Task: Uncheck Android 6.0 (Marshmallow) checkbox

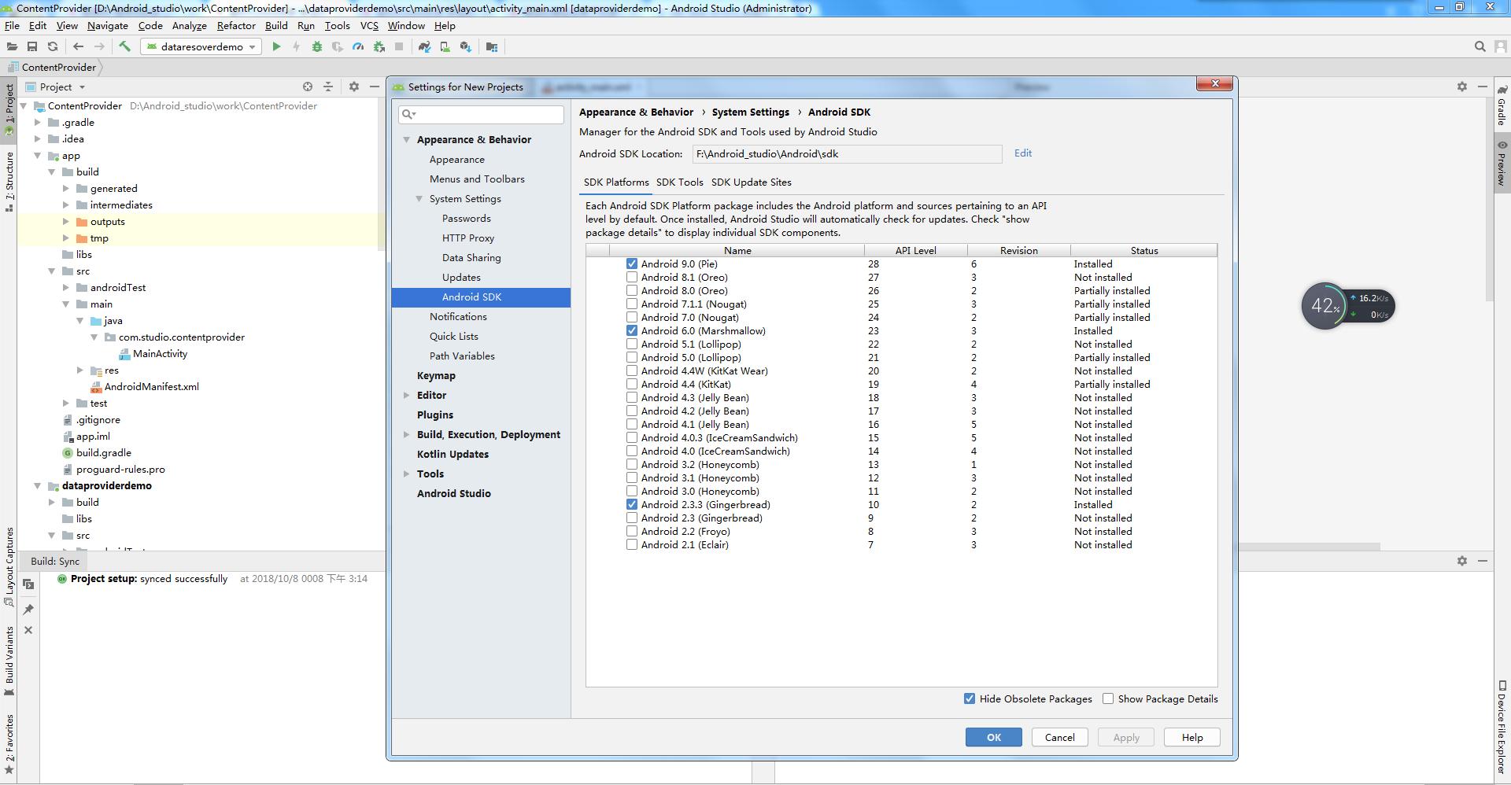Action: [632, 330]
